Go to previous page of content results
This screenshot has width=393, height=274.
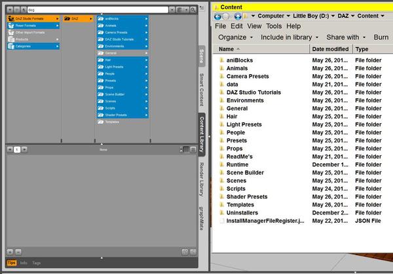(x=10, y=149)
